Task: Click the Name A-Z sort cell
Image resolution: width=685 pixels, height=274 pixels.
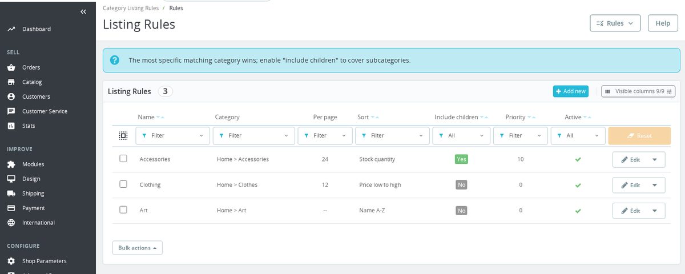Action: tap(372, 211)
